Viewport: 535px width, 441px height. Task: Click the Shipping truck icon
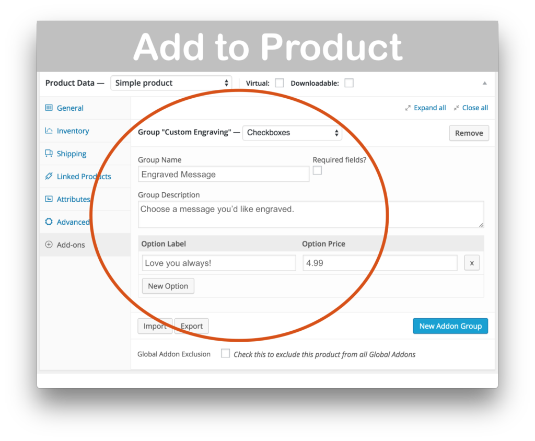(48, 154)
